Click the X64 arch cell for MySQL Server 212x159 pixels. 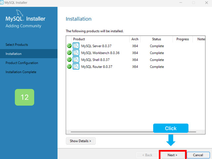point(135,46)
